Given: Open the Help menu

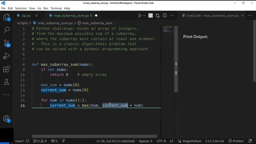Looking at the screenshot, I should [x=67, y=8].
